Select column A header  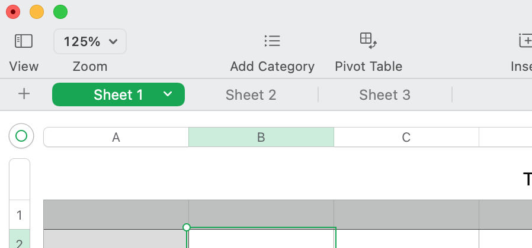116,138
